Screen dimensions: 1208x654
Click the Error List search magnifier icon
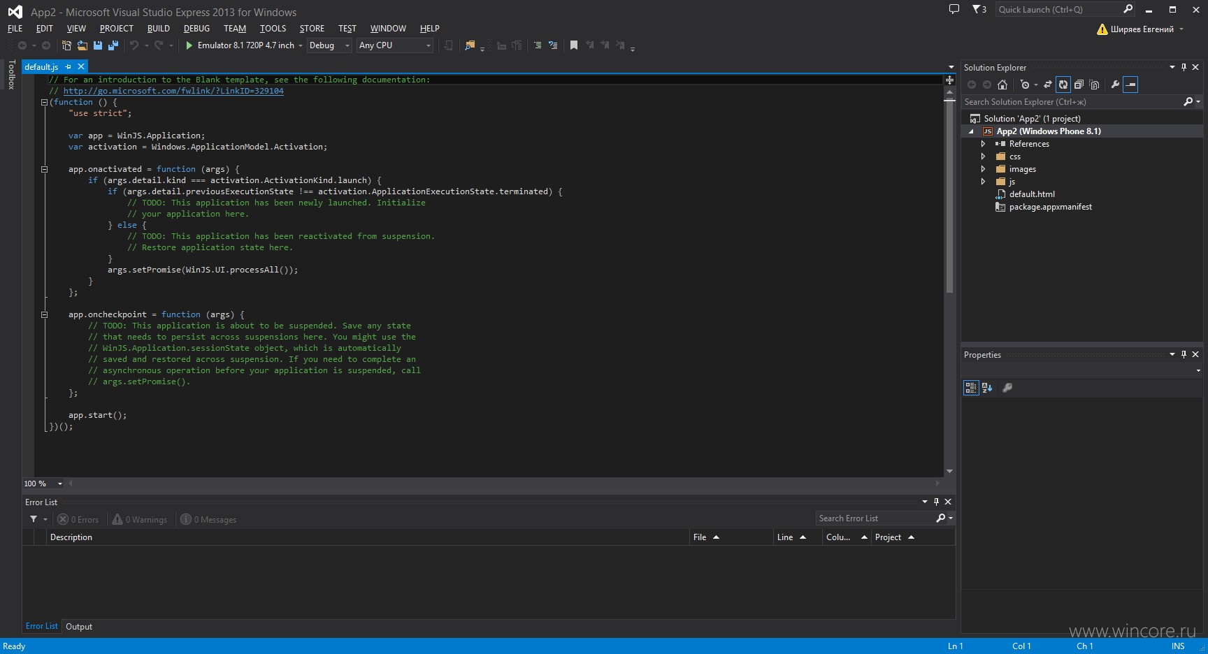tap(940, 518)
